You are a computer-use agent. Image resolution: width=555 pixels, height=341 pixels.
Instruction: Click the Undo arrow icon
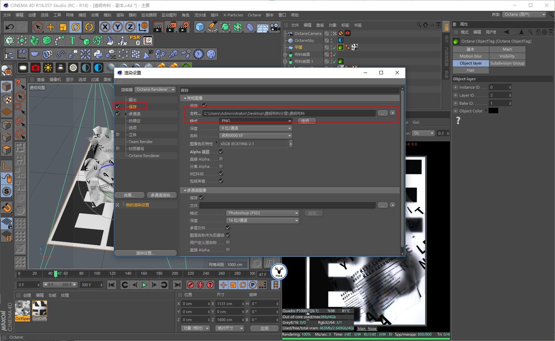click(10, 27)
